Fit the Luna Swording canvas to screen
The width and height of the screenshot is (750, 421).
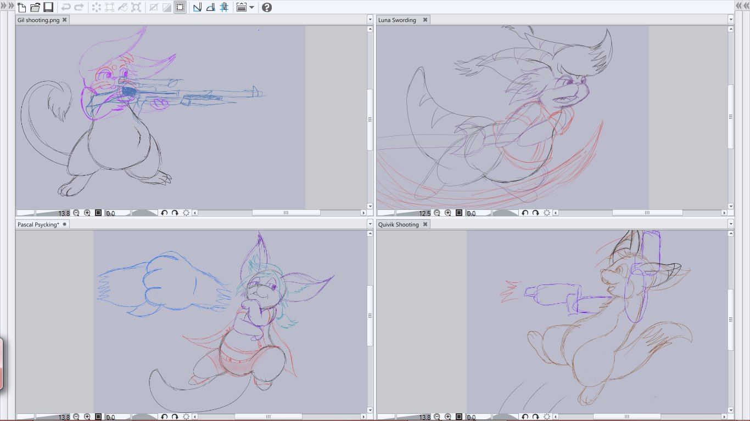(459, 213)
